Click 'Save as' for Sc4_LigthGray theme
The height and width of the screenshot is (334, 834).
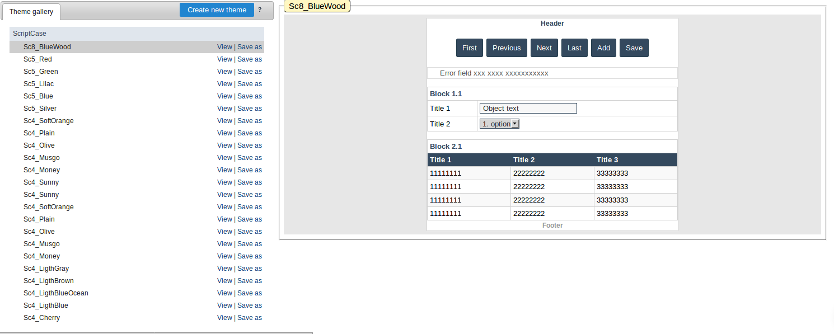coord(250,269)
